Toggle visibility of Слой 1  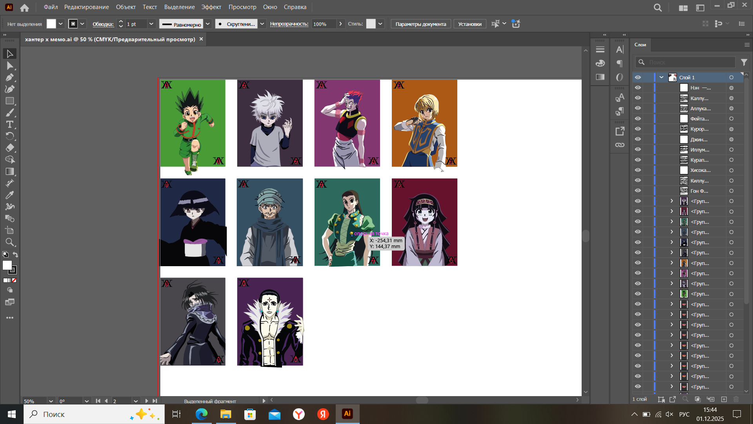tap(638, 77)
